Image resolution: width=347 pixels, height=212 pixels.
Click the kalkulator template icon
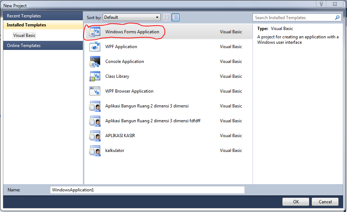(95, 150)
